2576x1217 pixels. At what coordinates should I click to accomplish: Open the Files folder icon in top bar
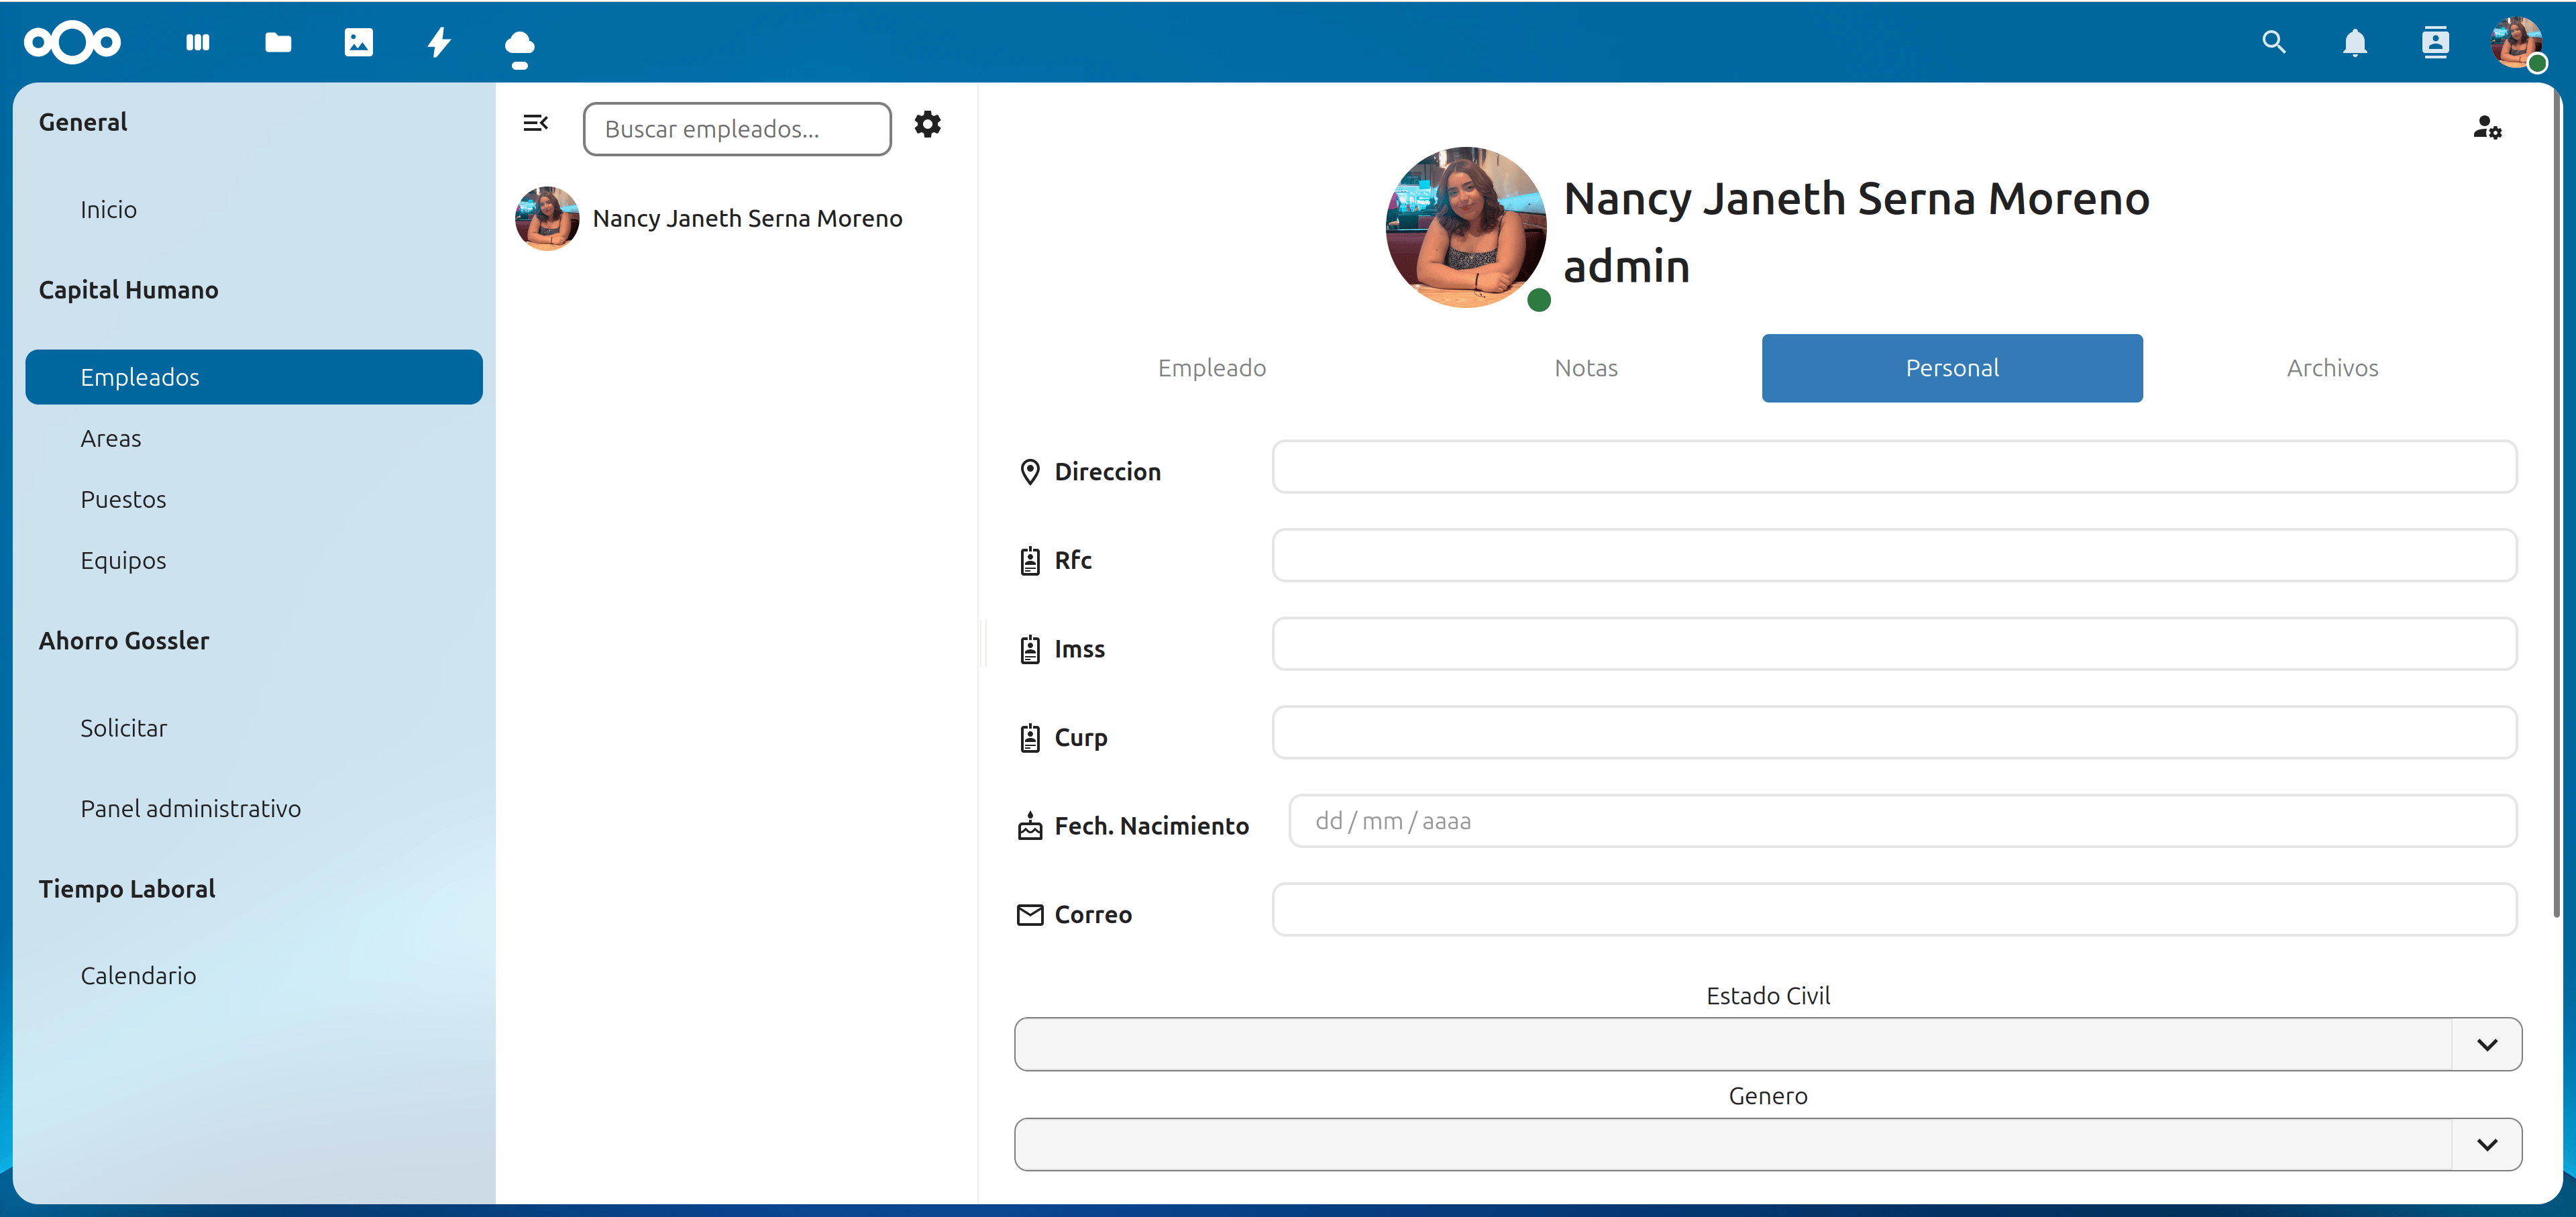coord(278,42)
